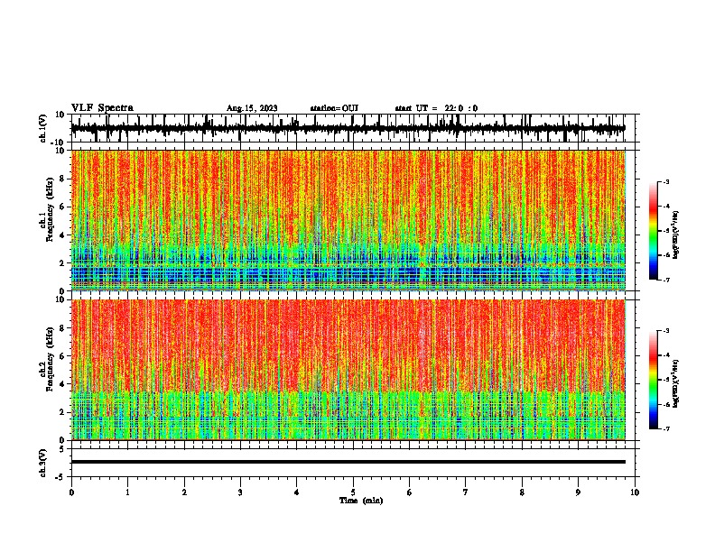The image size is (715, 552).
Task: Click the log(PSD) label beside ch.2 colorbar
Action: (675, 383)
